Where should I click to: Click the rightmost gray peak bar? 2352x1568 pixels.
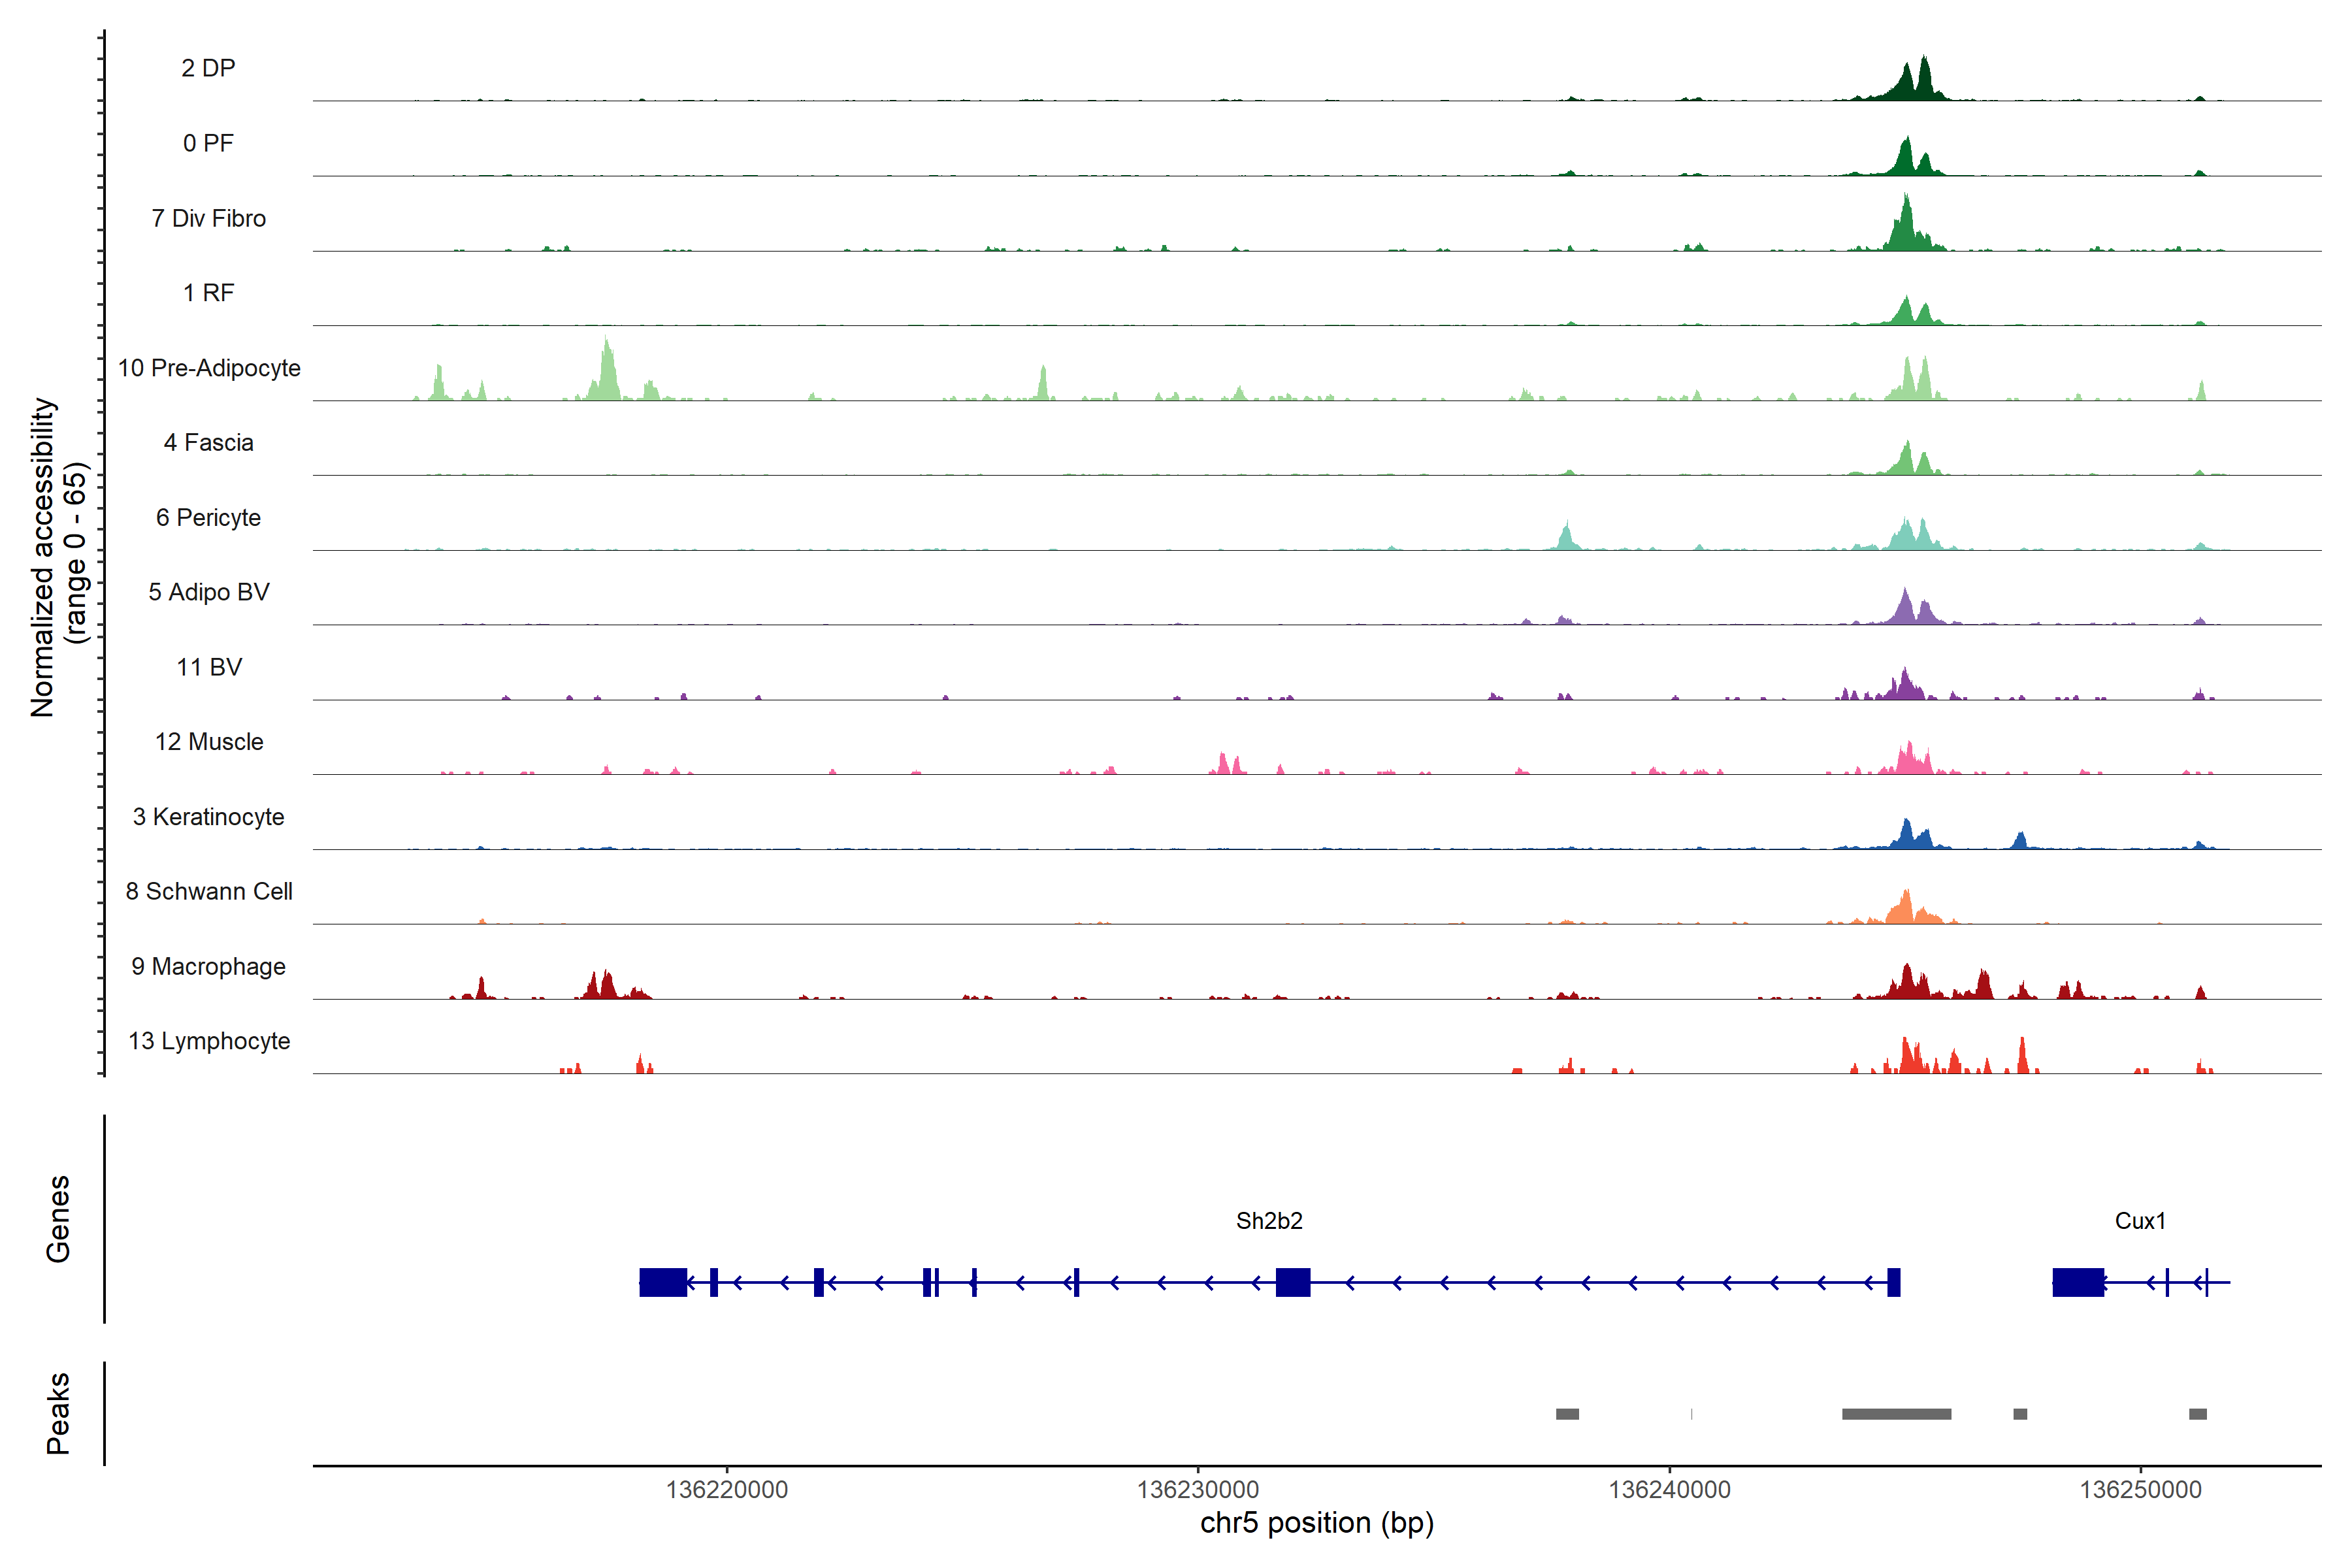2197,1413
